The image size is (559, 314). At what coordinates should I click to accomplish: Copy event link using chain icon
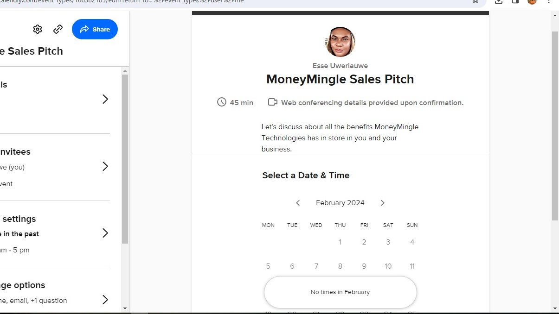[x=58, y=29]
